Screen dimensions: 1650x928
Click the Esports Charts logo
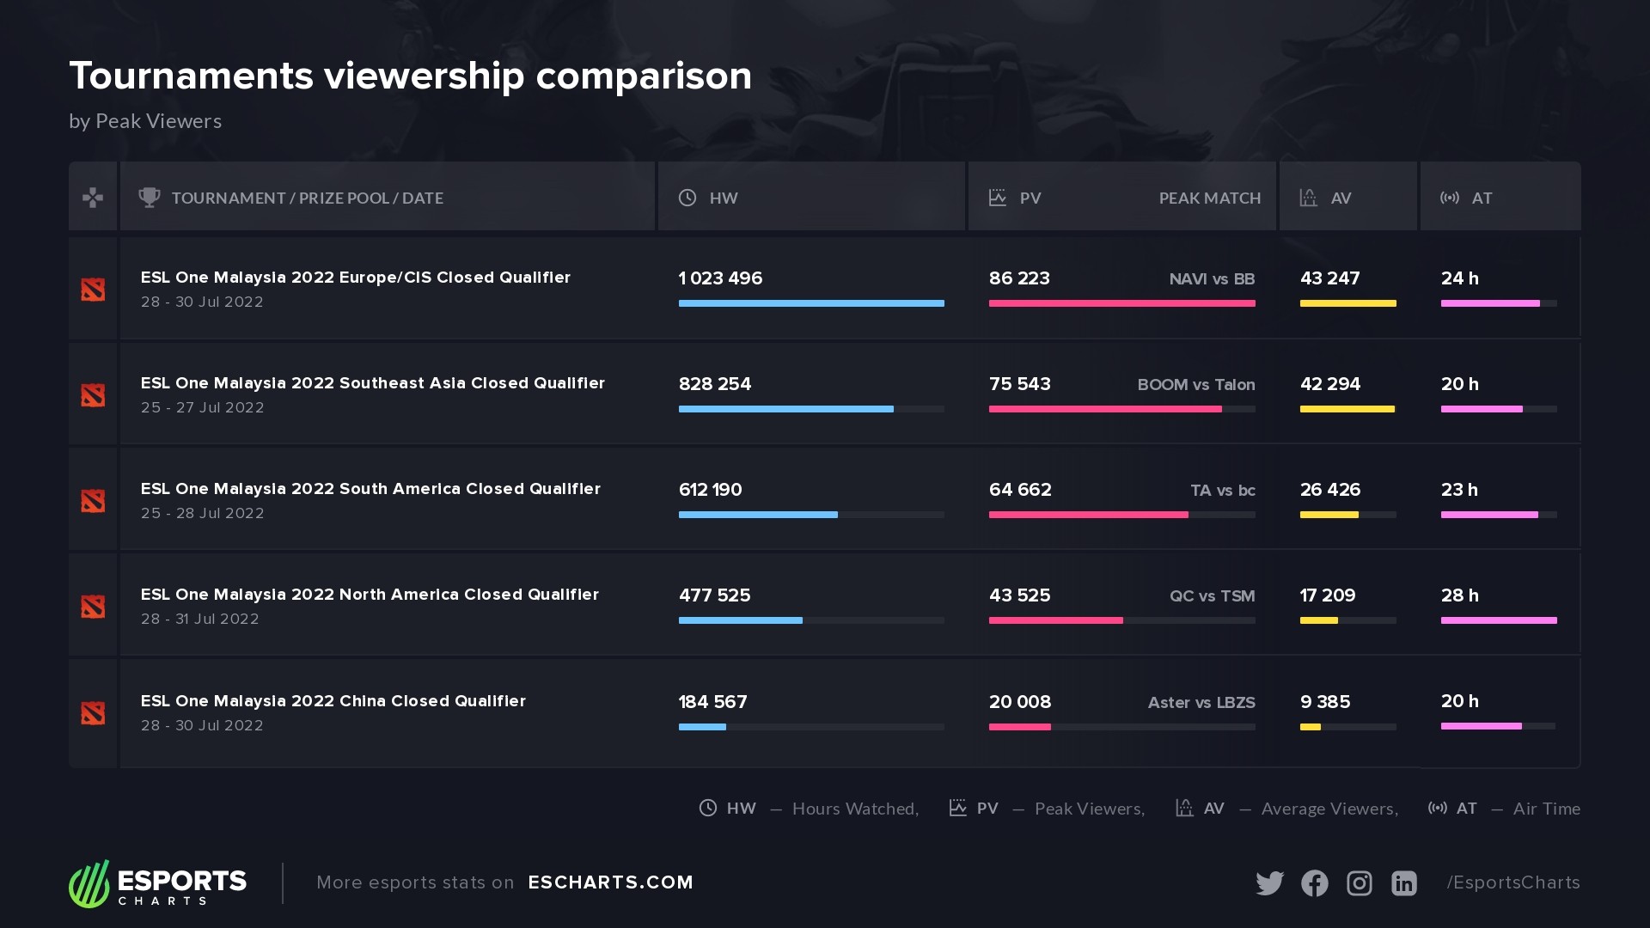pyautogui.click(x=157, y=884)
